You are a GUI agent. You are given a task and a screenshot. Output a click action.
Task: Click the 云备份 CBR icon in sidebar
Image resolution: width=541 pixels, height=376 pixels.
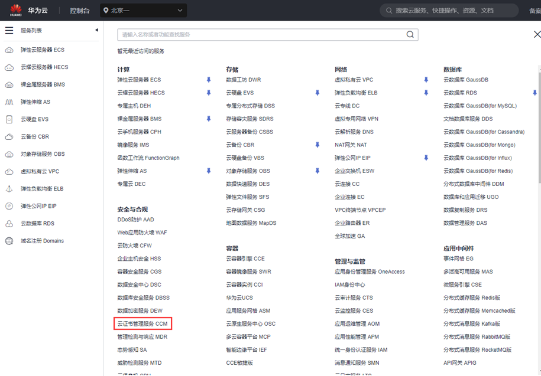(9, 137)
